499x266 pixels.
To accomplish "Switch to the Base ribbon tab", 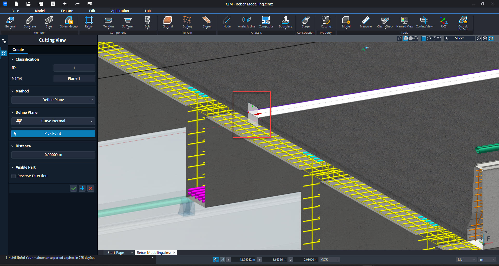I will (x=15, y=11).
